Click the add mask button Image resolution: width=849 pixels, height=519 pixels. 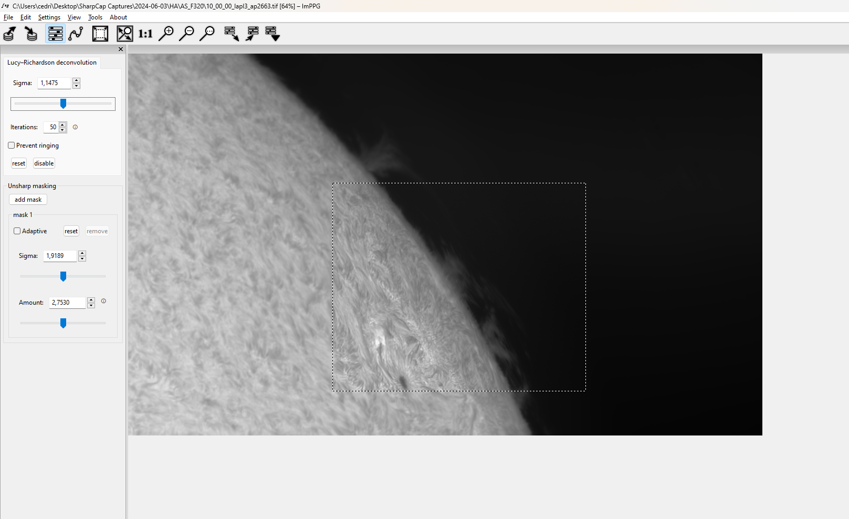click(x=28, y=200)
